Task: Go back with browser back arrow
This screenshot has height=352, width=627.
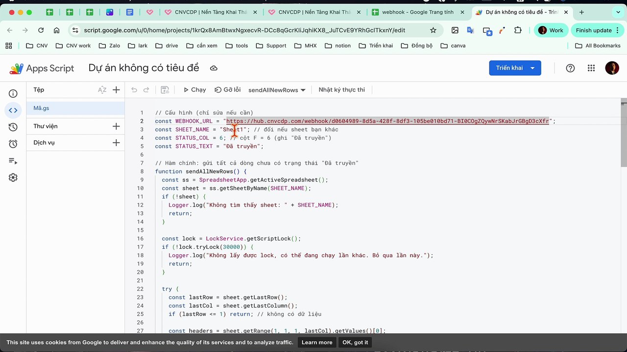Action: (10, 30)
